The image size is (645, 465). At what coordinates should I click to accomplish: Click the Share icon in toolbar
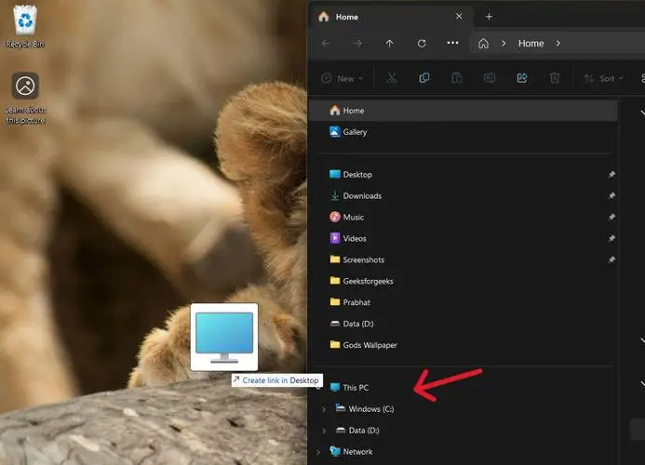(x=522, y=78)
